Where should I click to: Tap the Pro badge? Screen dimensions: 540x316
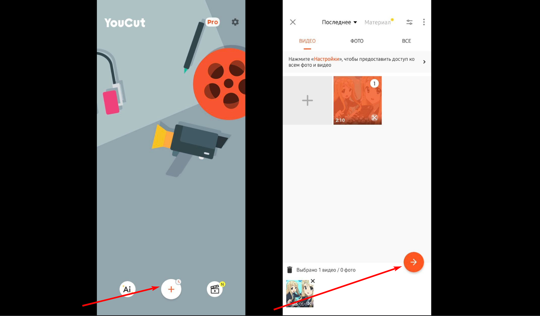[x=212, y=22]
